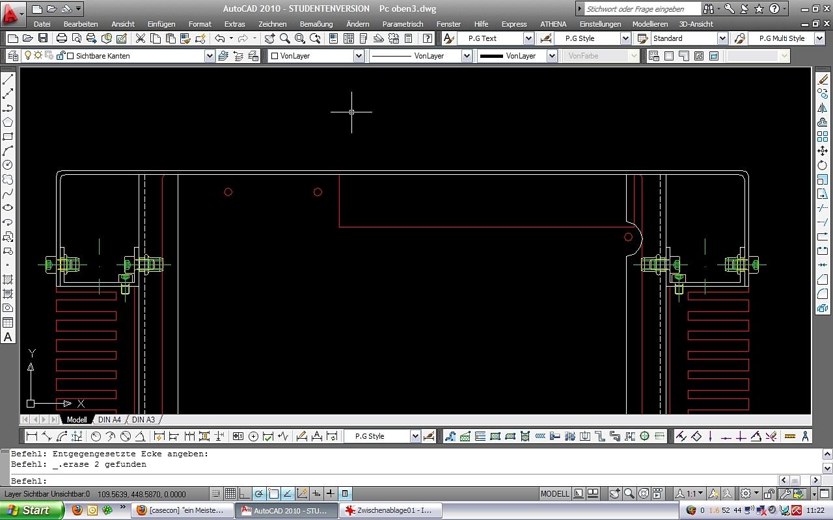Select the Mirror tool
Viewport: 833px width, 520px height.
[x=823, y=108]
